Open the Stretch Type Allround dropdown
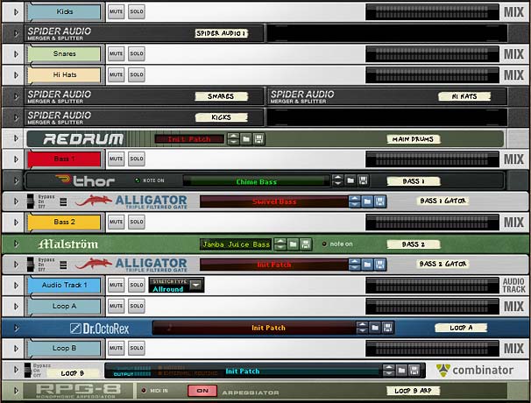Viewport: 531px width, 403px height. (196, 285)
